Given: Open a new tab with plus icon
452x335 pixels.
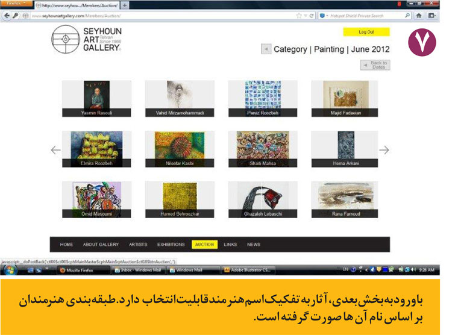Looking at the screenshot, I should [x=125, y=5].
